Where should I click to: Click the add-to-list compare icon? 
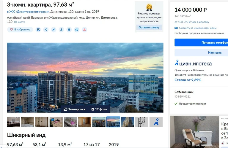pos(38,30)
